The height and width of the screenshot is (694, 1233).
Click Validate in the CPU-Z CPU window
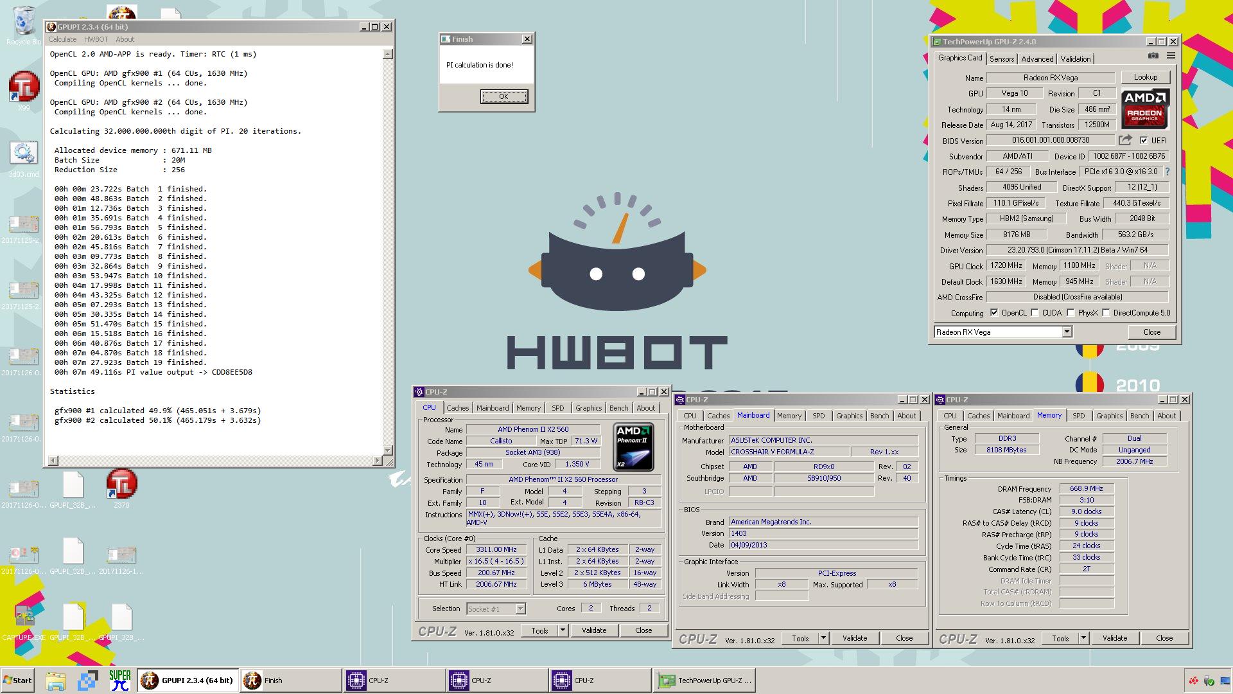coord(594,630)
